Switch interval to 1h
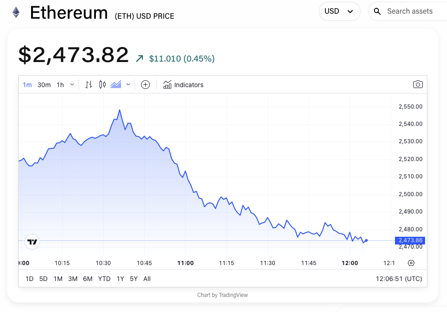Image resolution: width=447 pixels, height=312 pixels. 59,84
